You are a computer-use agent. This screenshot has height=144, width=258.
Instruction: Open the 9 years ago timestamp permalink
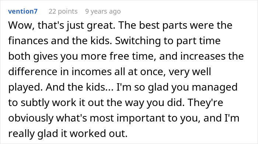pyautogui.click(x=103, y=11)
